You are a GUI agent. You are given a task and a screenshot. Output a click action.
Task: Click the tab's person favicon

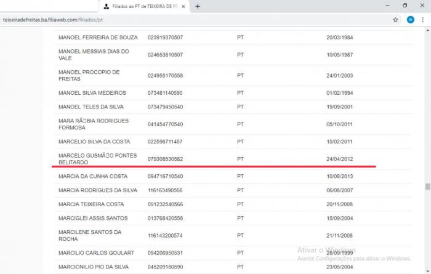tap(107, 6)
